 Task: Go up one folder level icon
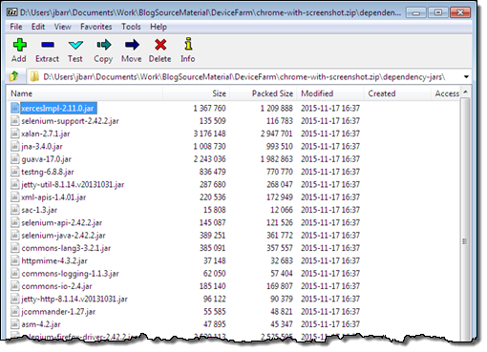(14, 76)
